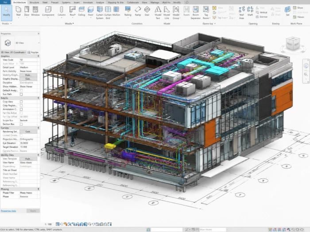Open the Systems ribbon tab
Image resolution: width=310 pixels, height=232 pixels.
pos(66,2)
